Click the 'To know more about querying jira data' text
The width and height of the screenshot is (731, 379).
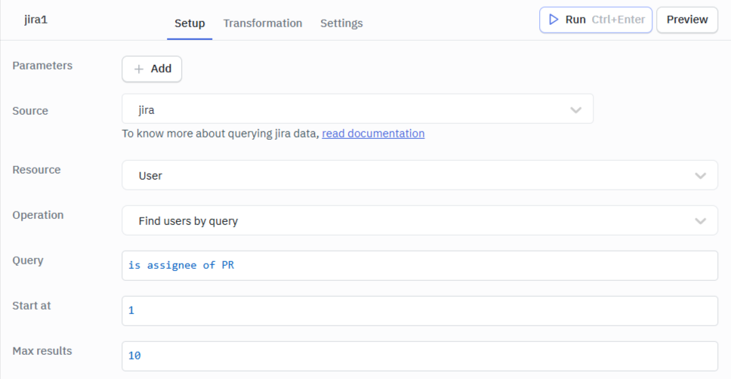click(x=221, y=134)
